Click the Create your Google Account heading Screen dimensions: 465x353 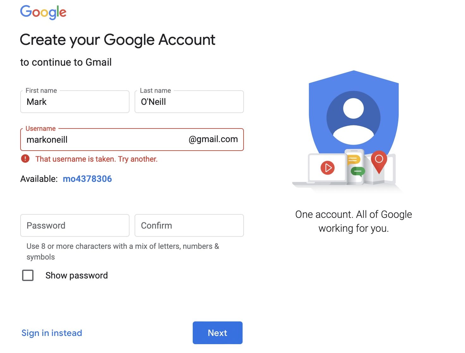coord(118,40)
